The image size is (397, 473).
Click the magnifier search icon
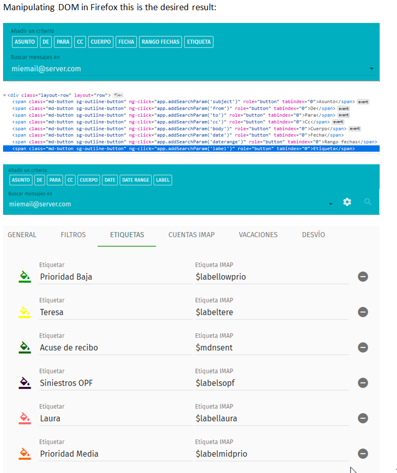[x=368, y=202]
